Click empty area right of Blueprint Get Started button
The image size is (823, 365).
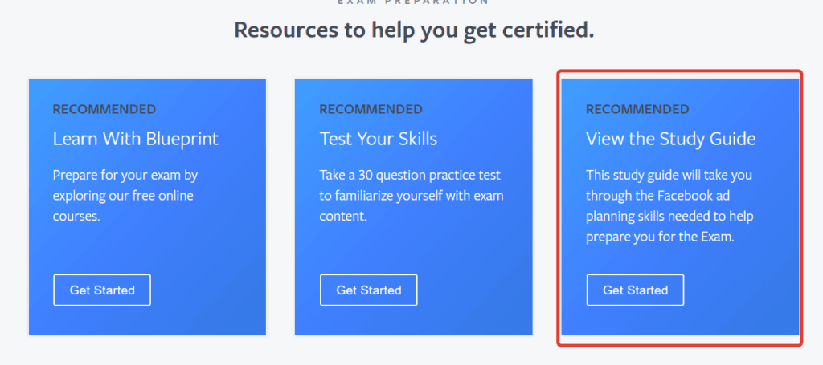[209, 290]
